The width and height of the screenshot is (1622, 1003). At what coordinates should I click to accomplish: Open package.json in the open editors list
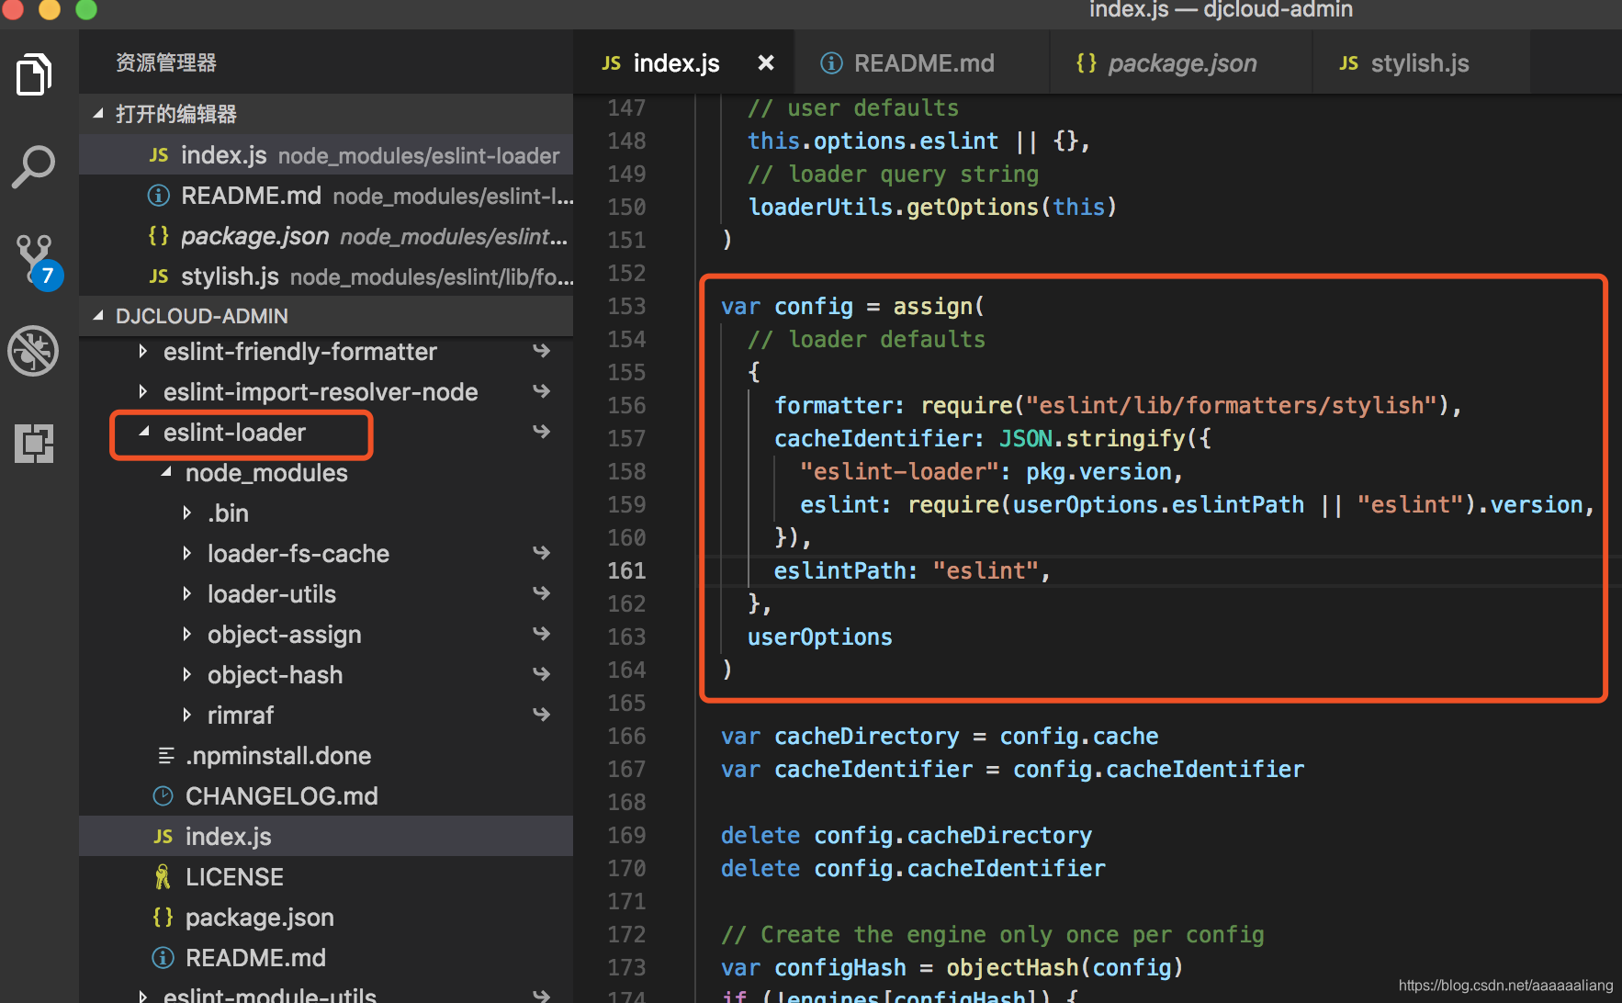tap(326, 236)
